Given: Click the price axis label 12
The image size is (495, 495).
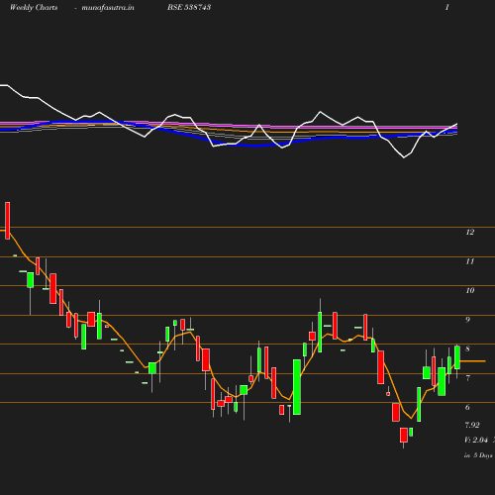Looking at the screenshot, I should point(470,232).
